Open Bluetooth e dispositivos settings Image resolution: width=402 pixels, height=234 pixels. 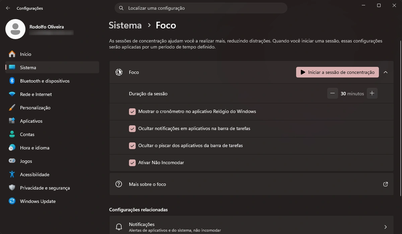45,81
